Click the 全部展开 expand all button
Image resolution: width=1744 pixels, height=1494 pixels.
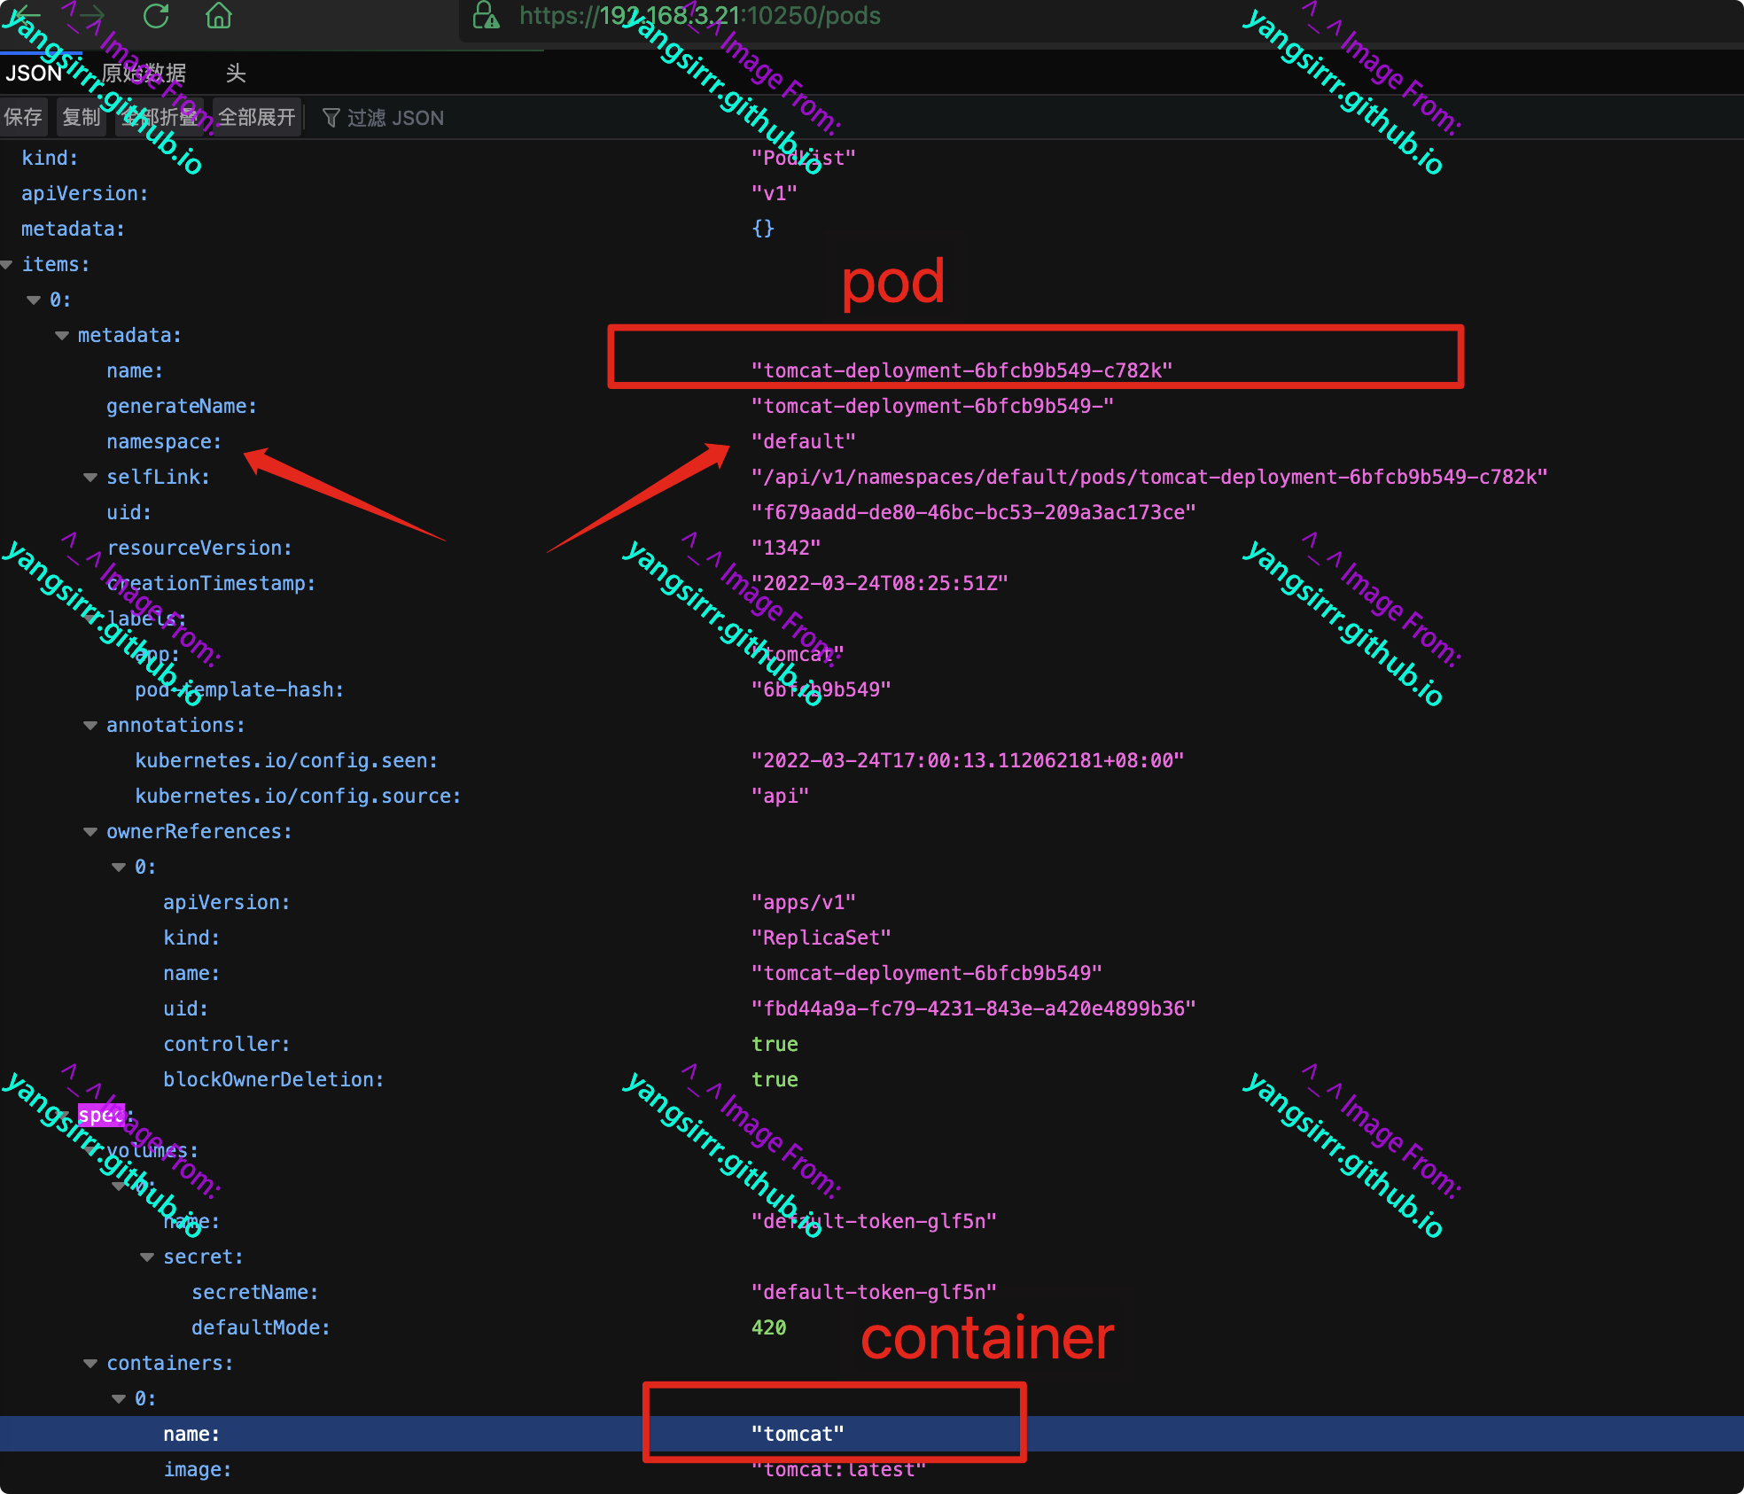(256, 117)
